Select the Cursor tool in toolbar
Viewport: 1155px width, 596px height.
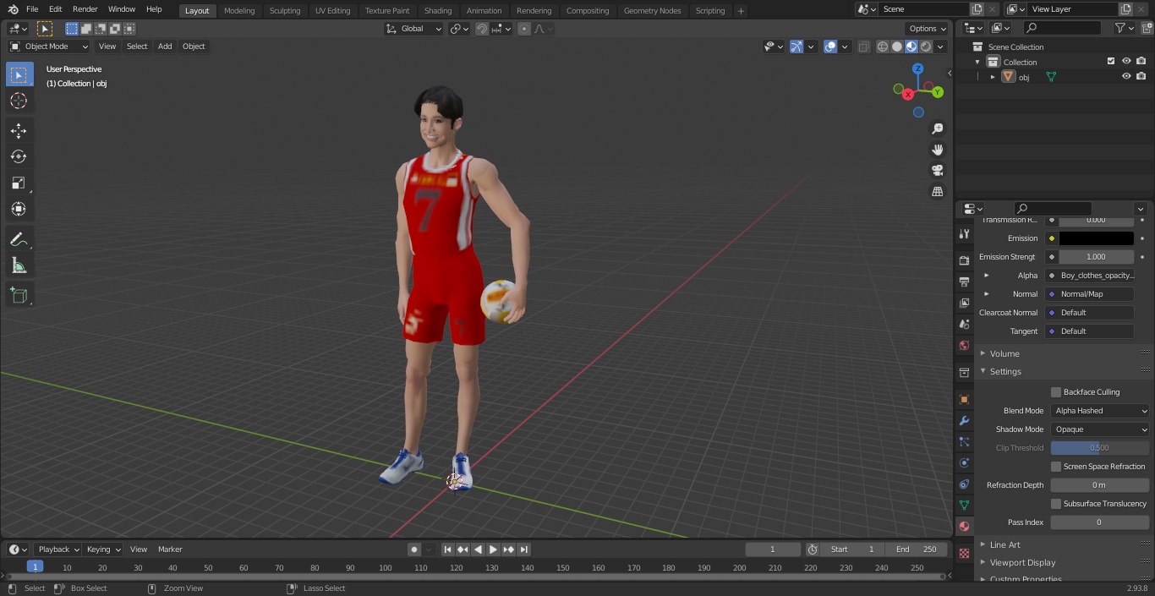tap(19, 101)
